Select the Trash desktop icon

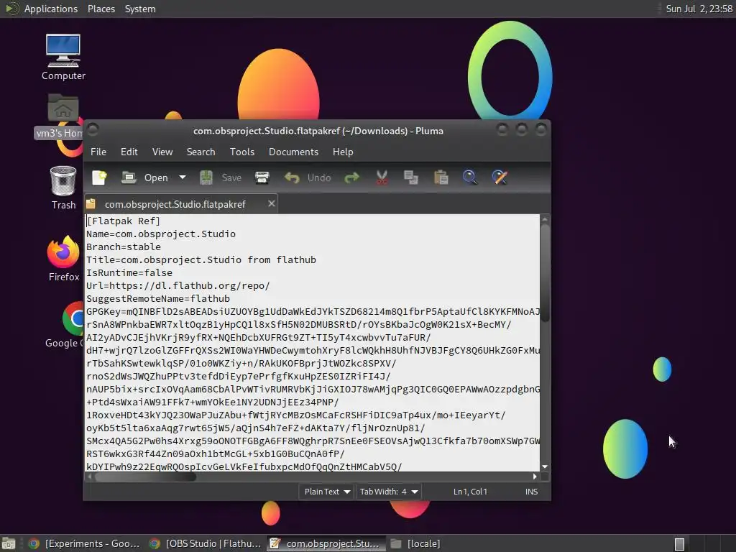[x=63, y=188]
